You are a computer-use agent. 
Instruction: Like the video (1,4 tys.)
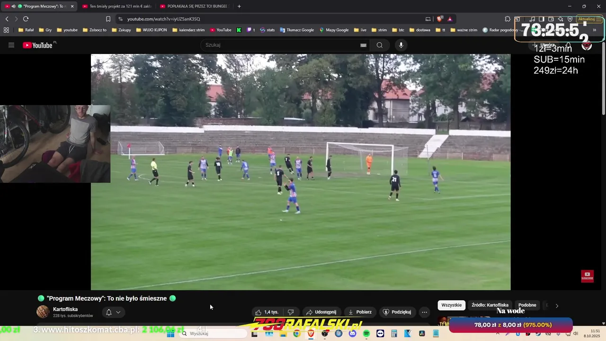[x=267, y=312]
